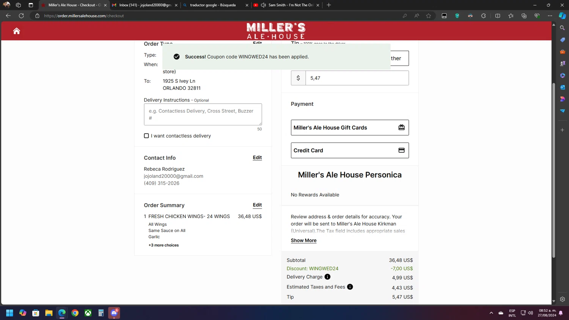Switch to the traductor google tab

coord(215,5)
